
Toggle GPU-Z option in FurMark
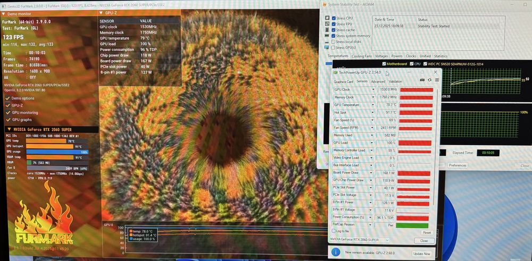7,105
